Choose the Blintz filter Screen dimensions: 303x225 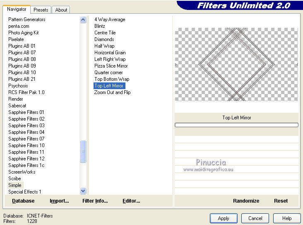coord(99,26)
